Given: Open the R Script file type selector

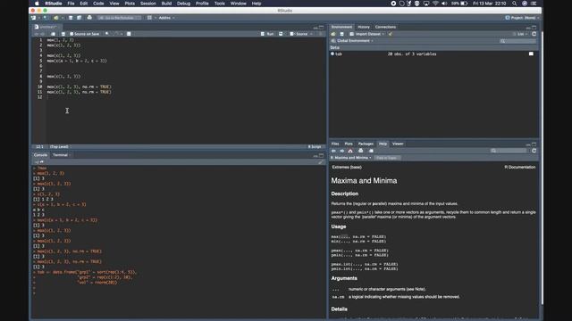Looking at the screenshot, I should click(315, 146).
